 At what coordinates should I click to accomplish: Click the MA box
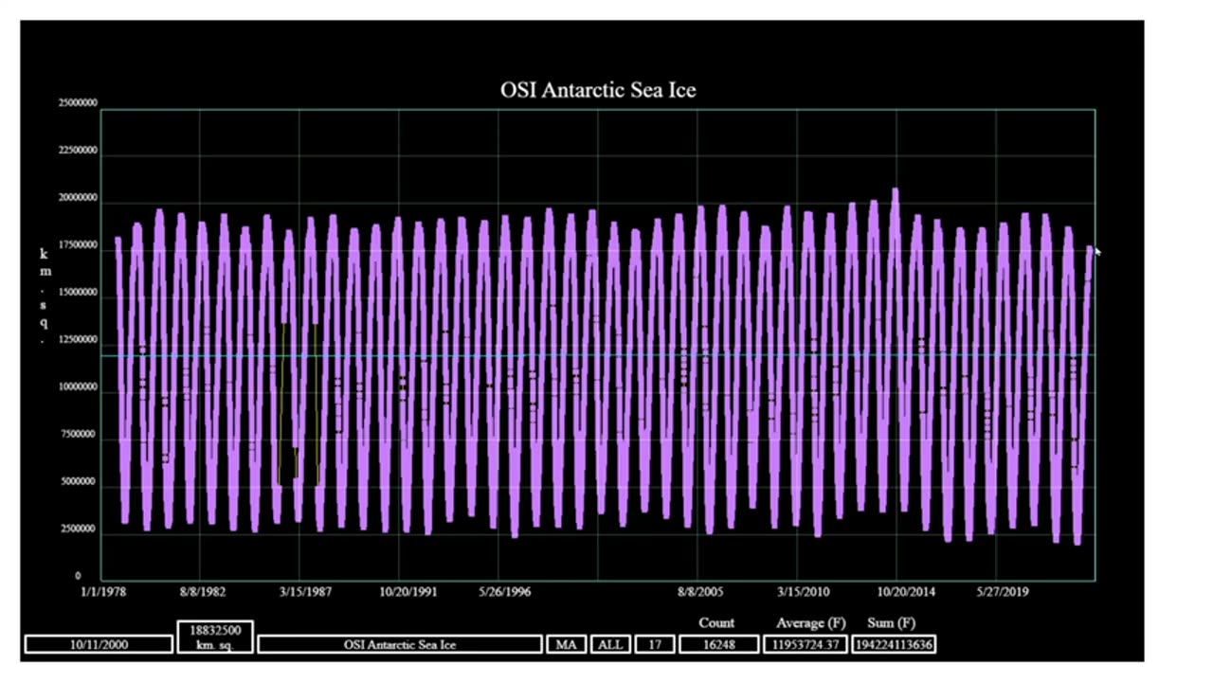point(566,644)
